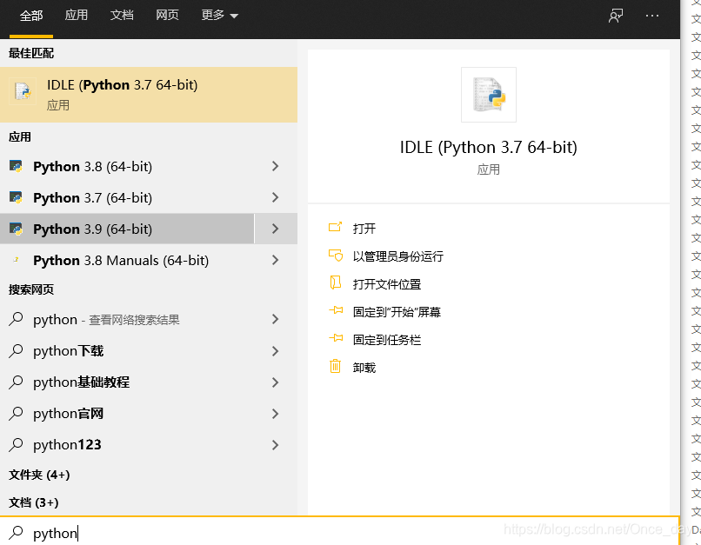Expand Python 3.7 (64-bit) chevron
Viewport: 701px width, 545px height.
[x=276, y=197]
